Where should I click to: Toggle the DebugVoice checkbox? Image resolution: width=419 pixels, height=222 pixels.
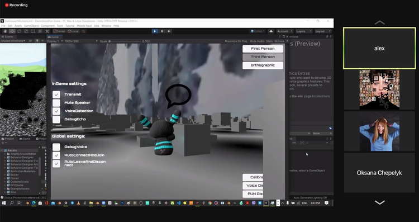[56, 147]
